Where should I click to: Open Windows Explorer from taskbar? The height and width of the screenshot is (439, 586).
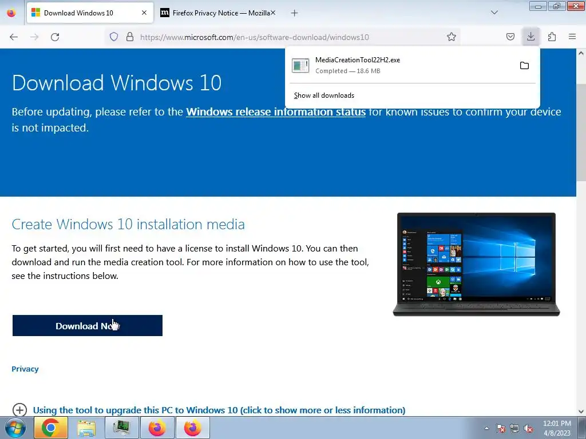[x=86, y=428]
